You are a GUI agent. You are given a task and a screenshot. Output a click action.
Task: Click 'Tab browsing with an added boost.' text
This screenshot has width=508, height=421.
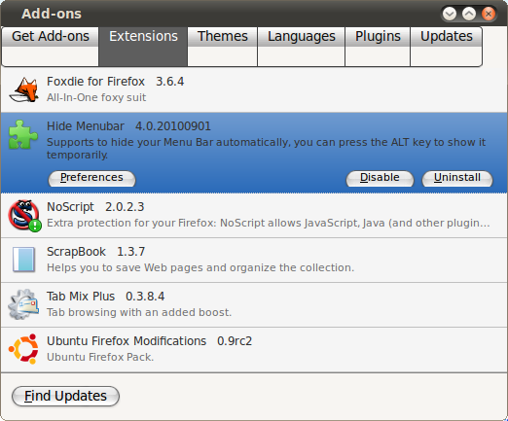point(139,312)
